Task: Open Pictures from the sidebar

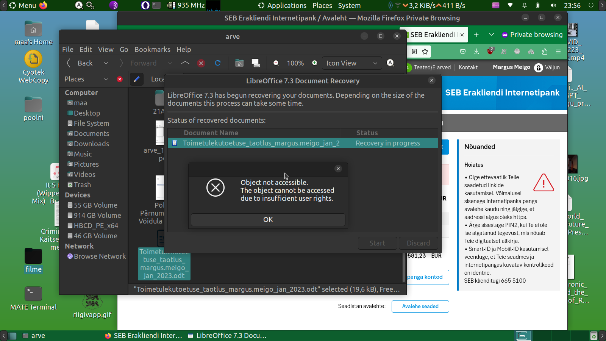Action: coord(83,164)
